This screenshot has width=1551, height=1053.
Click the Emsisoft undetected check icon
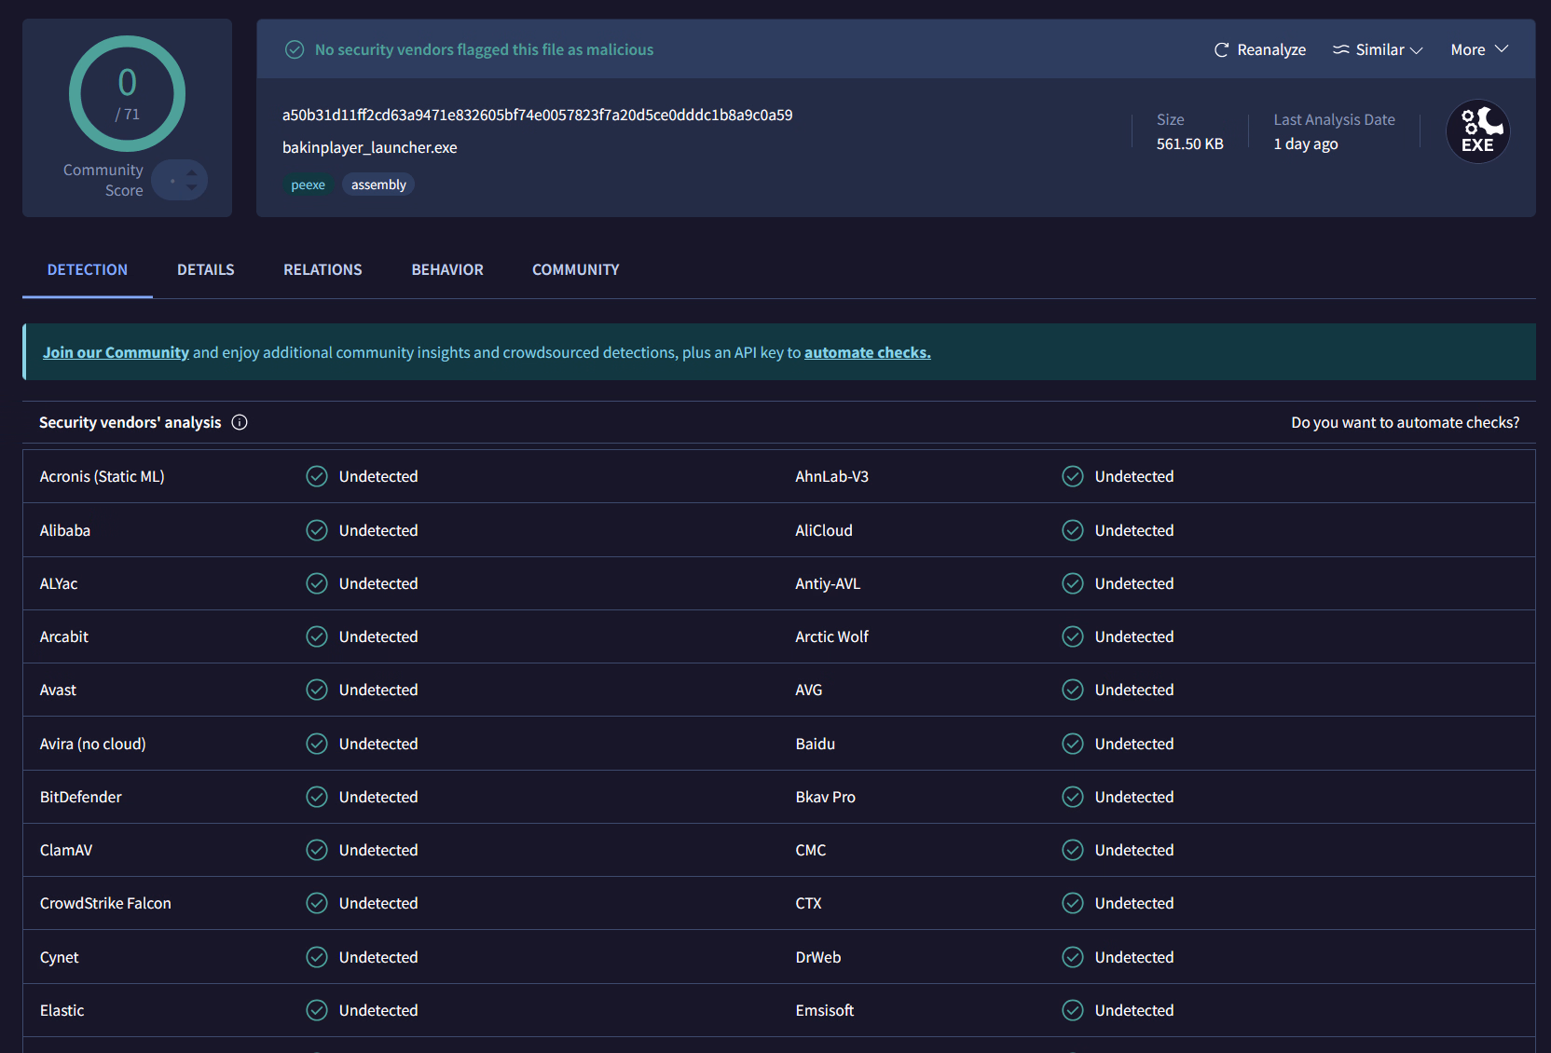[1073, 1010]
